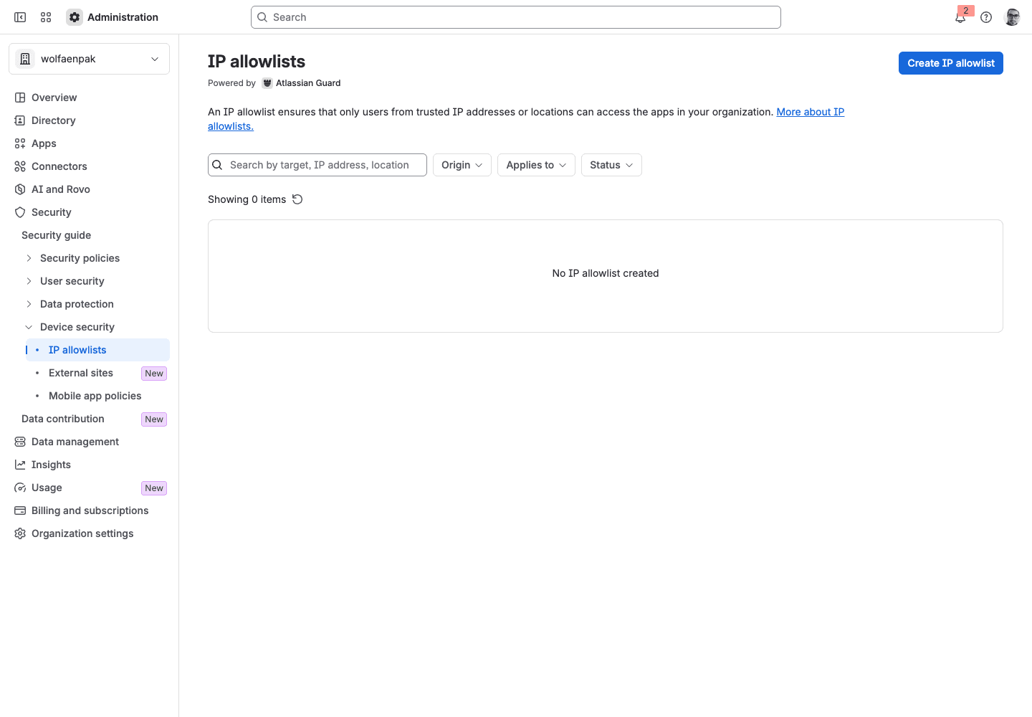Open the user profile avatar
Screen dimensions: 1032x717
(1012, 17)
